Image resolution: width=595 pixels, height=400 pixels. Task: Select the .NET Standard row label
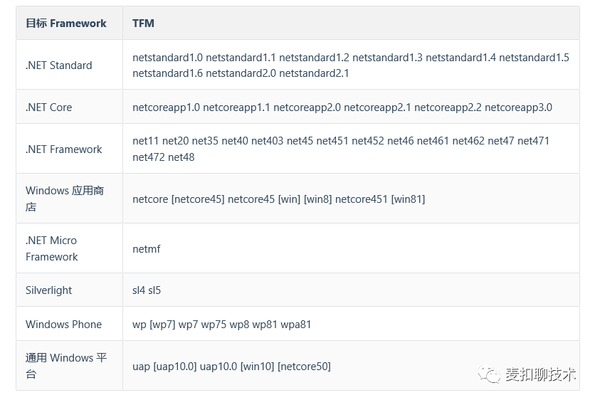[59, 65]
